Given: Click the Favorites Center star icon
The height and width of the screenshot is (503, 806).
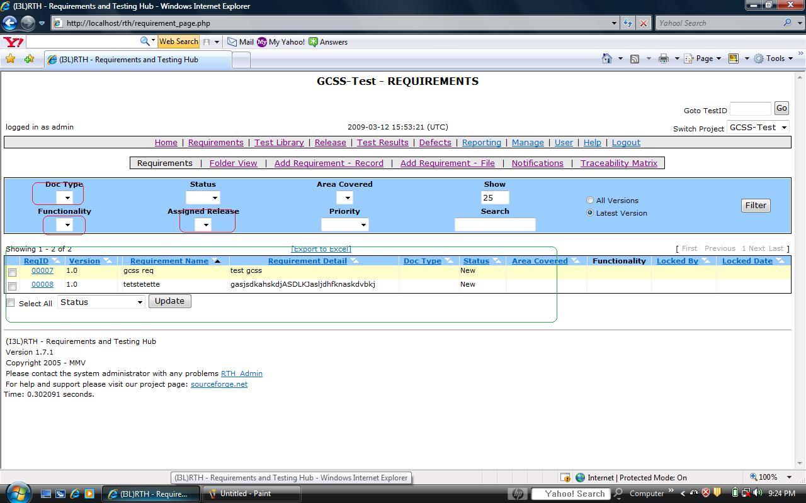Looking at the screenshot, I should click(x=11, y=58).
